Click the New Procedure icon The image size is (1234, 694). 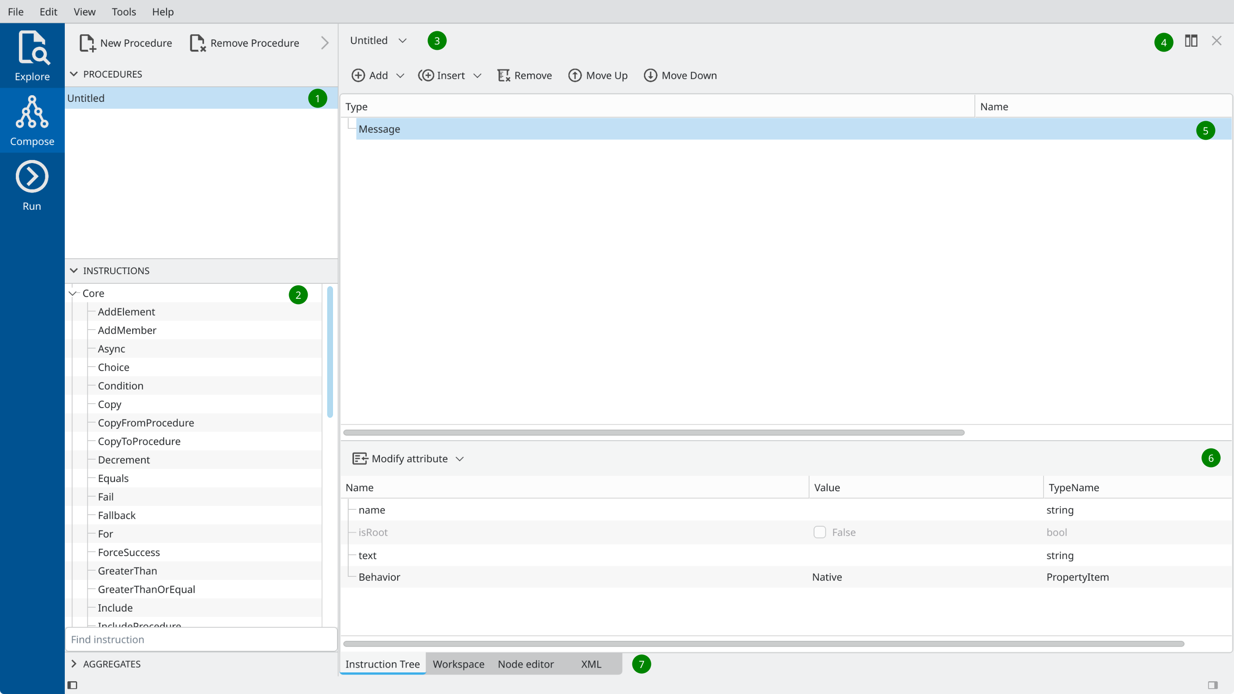[87, 43]
